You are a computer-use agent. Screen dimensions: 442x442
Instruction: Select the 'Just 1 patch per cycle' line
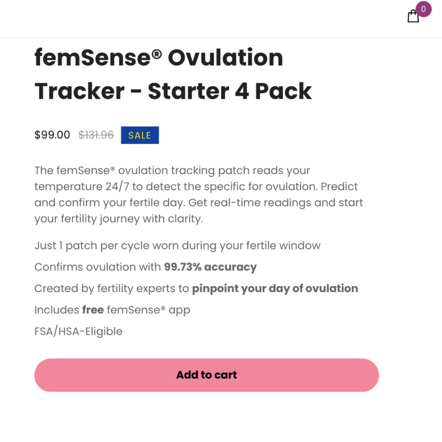tap(177, 246)
